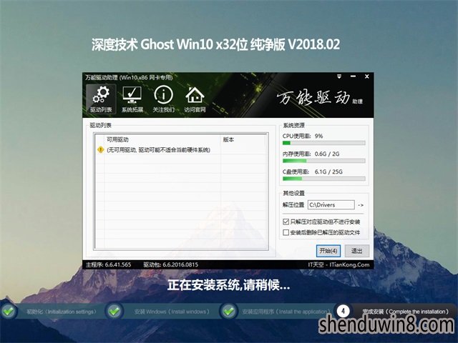Click the 访问官网 home icon

195,99
